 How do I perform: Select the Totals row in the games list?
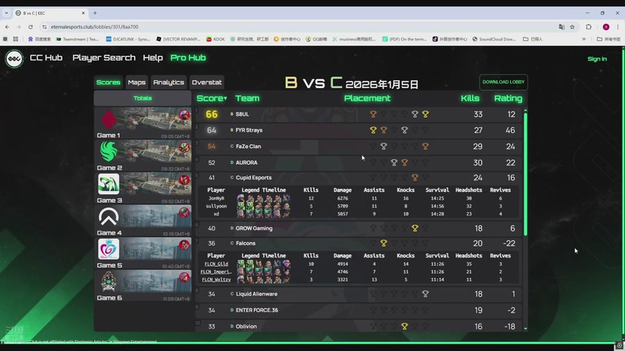point(142,98)
